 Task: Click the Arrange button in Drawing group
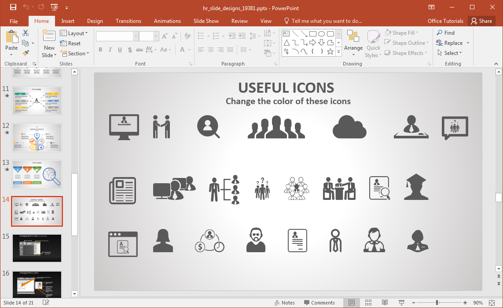[x=353, y=43]
